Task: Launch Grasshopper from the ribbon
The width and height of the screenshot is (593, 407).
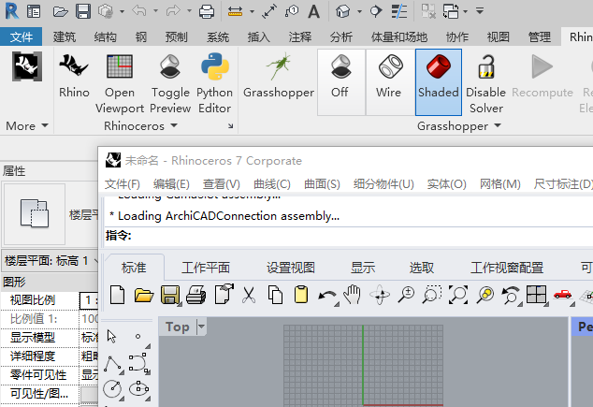Action: 279,76
